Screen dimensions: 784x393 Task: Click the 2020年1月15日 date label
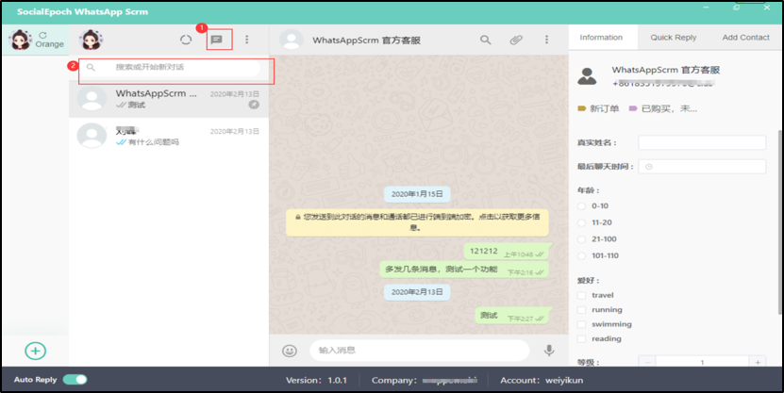click(417, 194)
